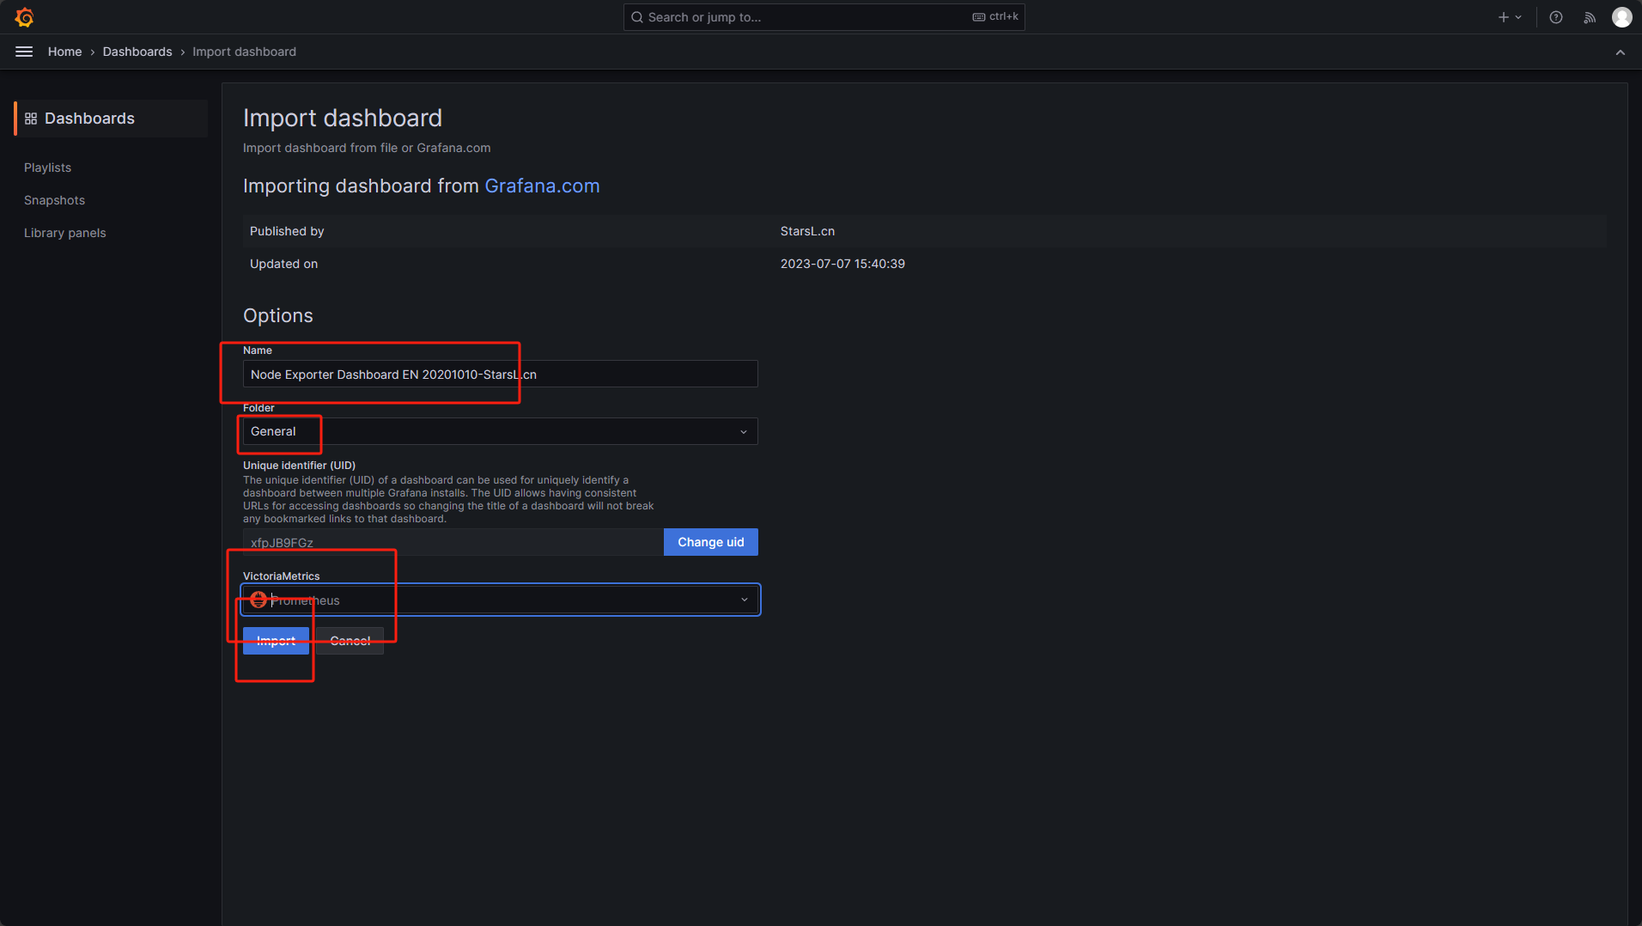Image resolution: width=1642 pixels, height=926 pixels.
Task: Open the help question-mark icon
Action: point(1556,17)
